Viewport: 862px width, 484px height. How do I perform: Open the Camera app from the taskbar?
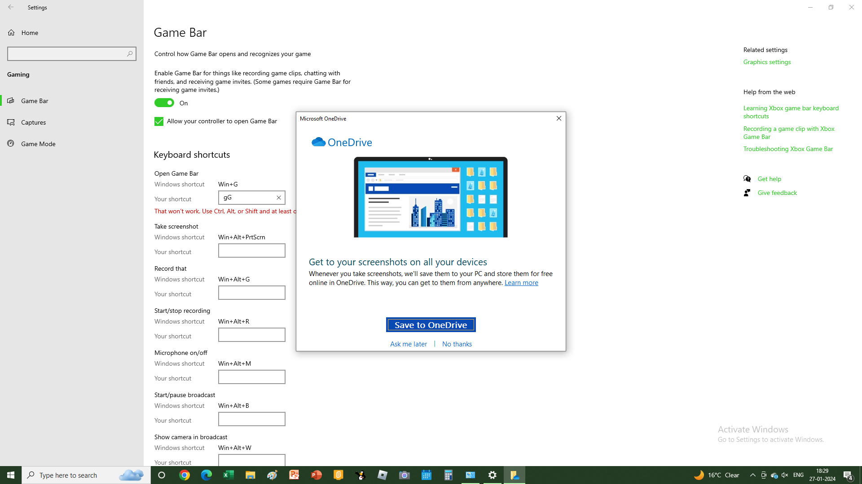(x=404, y=475)
